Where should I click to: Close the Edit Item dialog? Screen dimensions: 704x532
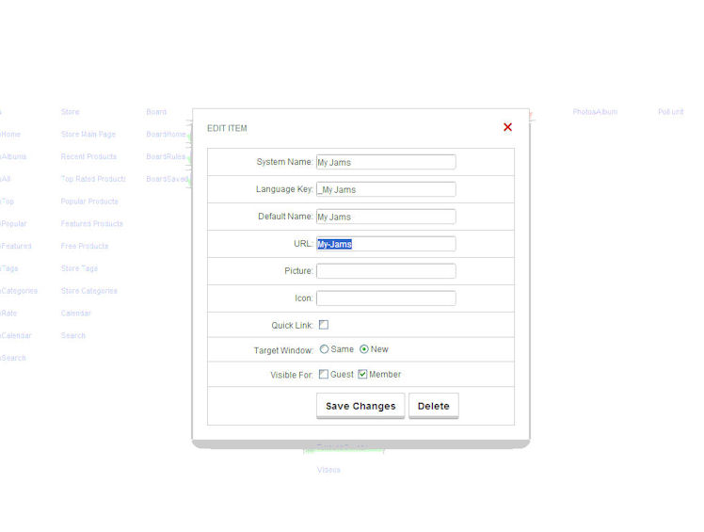pos(507,127)
